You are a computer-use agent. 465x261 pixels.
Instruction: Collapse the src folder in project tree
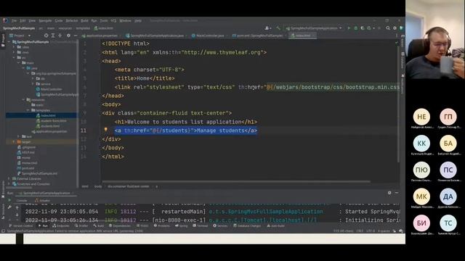(x=14, y=57)
